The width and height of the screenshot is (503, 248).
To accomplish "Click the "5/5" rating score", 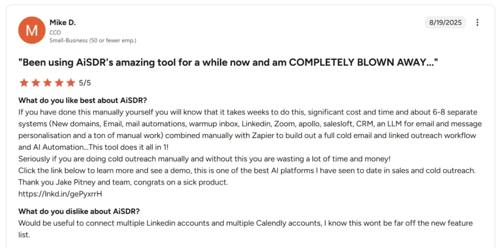I will (x=85, y=83).
